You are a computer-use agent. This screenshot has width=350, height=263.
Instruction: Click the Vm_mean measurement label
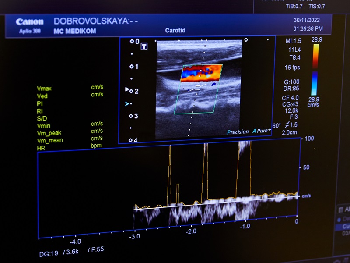49,141
